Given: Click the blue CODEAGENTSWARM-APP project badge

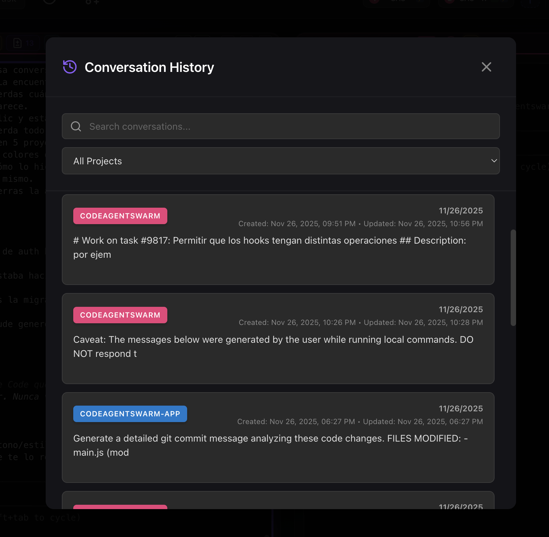Looking at the screenshot, I should click(130, 414).
